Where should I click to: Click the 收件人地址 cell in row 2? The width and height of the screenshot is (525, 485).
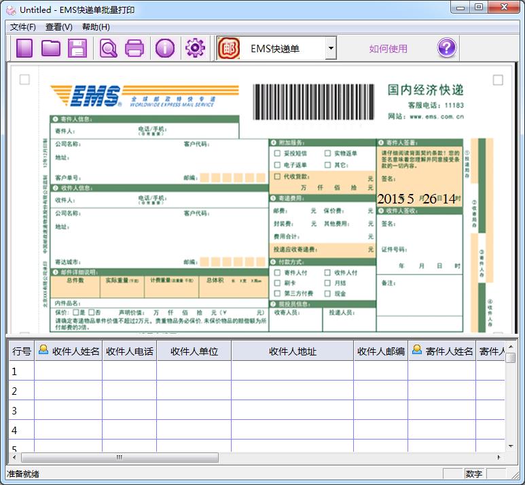(292, 391)
